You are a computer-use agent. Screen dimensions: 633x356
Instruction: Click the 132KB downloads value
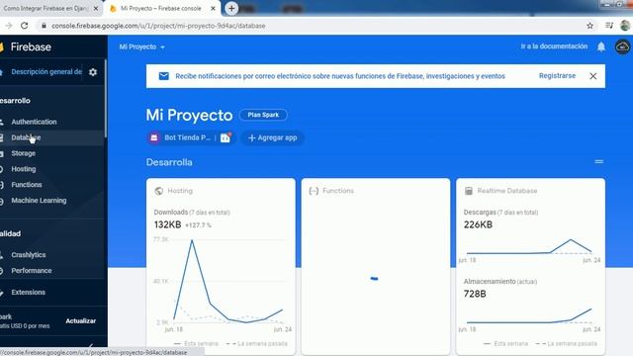tap(167, 224)
